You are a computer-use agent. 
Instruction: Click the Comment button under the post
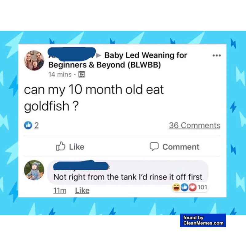[x=174, y=147]
